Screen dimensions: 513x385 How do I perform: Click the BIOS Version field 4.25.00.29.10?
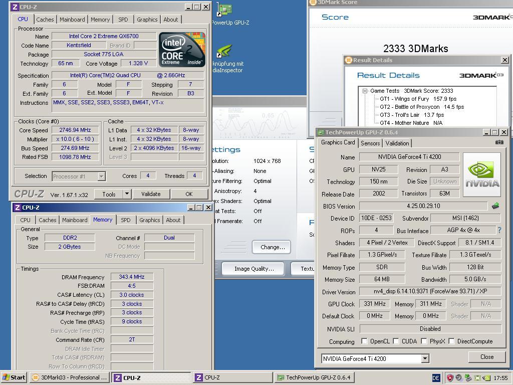tap(423, 206)
